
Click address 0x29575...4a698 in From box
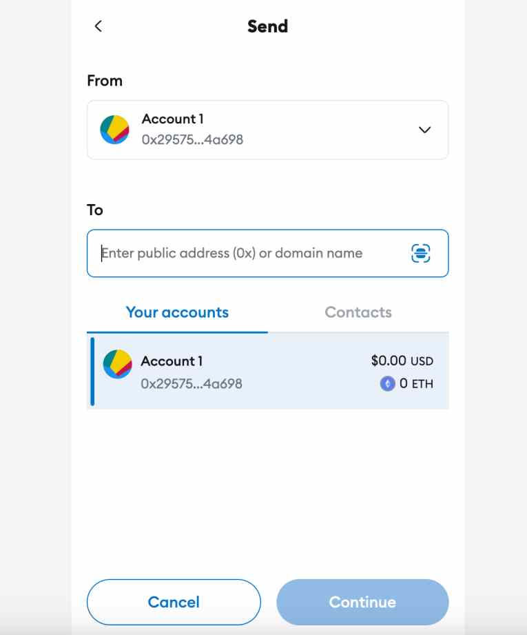coord(192,140)
